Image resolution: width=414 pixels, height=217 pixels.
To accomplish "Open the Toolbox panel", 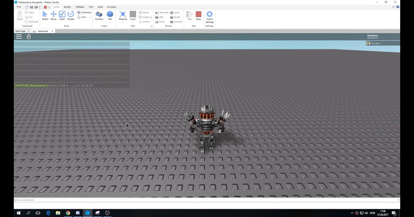I will (x=99, y=15).
